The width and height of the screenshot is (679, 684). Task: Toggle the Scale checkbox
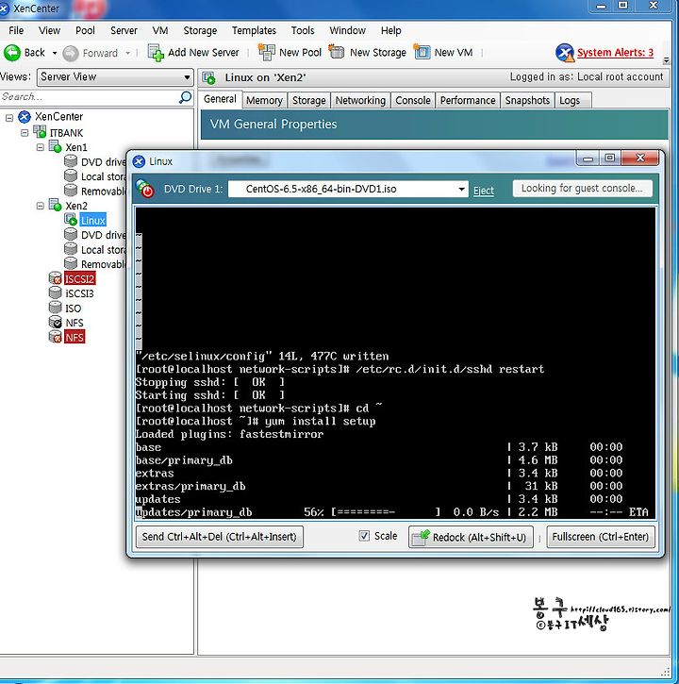[x=364, y=536]
